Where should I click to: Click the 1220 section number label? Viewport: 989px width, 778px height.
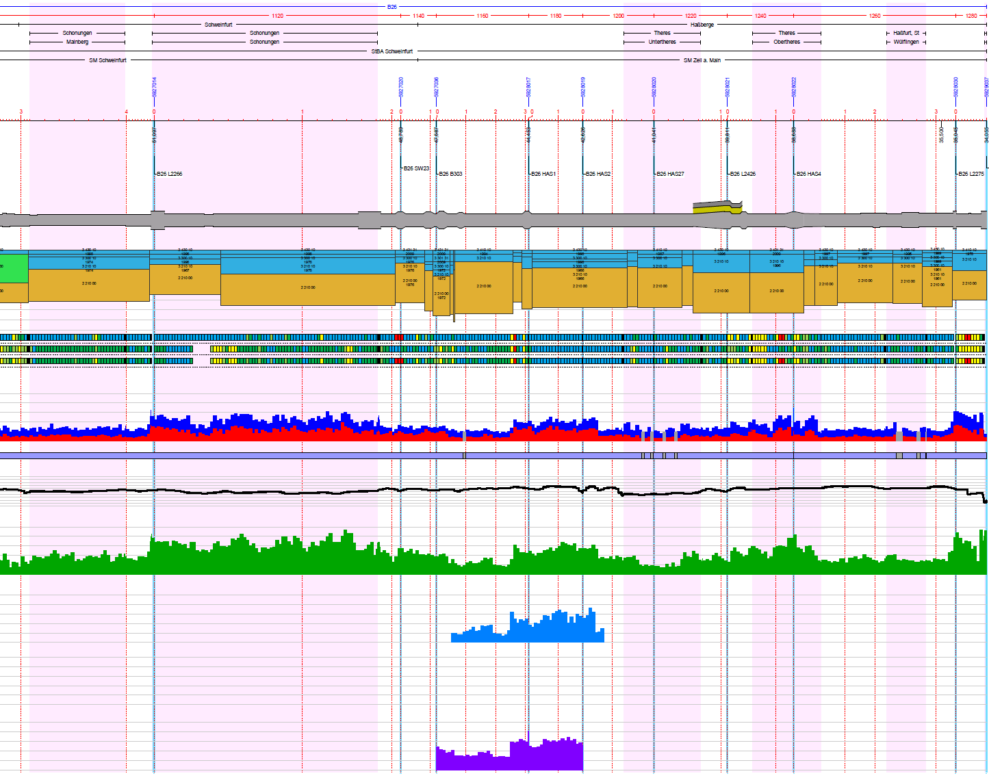(691, 16)
